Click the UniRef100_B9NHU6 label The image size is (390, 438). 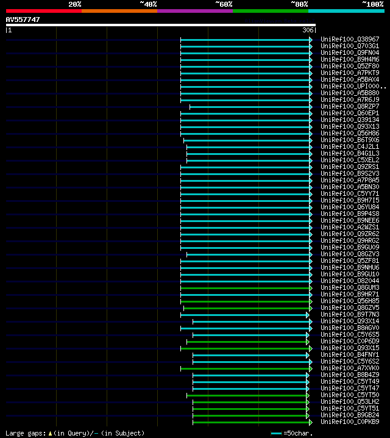[x=350, y=267]
